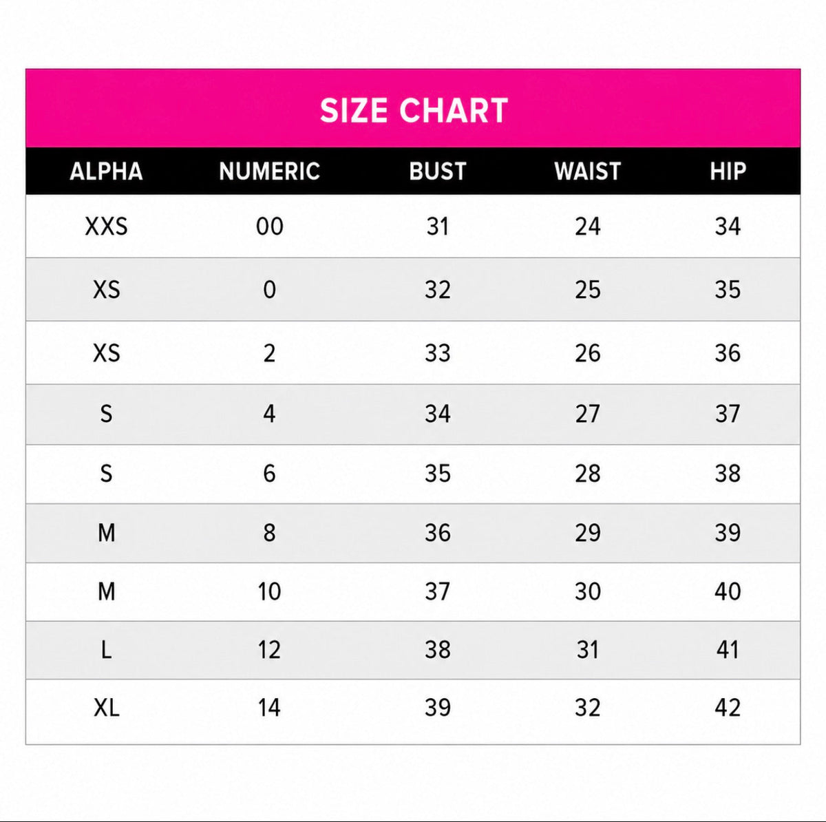Select the XL size cell
The height and width of the screenshot is (822, 826).
(106, 708)
